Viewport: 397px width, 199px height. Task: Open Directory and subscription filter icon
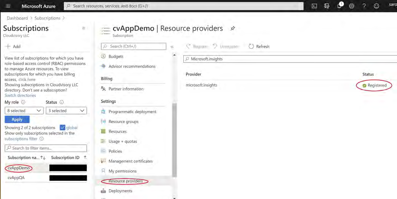coord(326,6)
